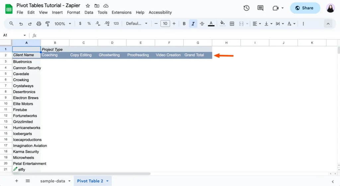Viewport: 340px width, 186px height.
Task: Open the Help menu
Action: tap(140, 12)
